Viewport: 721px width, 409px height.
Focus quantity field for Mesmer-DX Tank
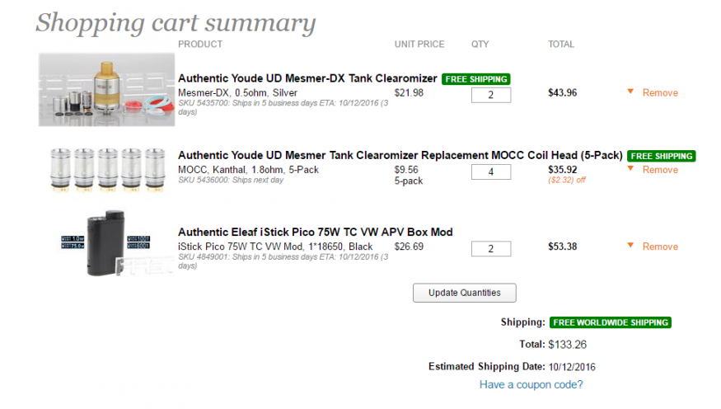[490, 95]
